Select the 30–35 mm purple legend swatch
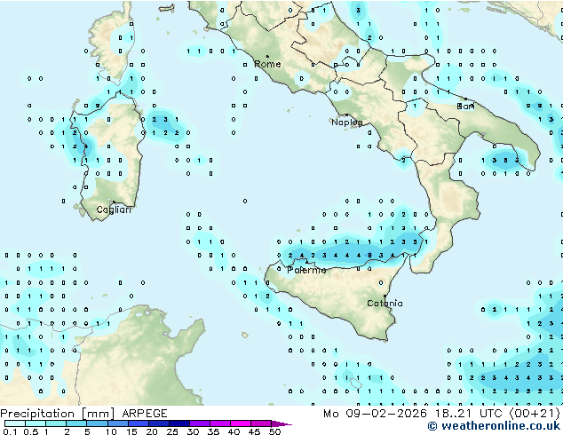 pyautogui.click(x=200, y=423)
